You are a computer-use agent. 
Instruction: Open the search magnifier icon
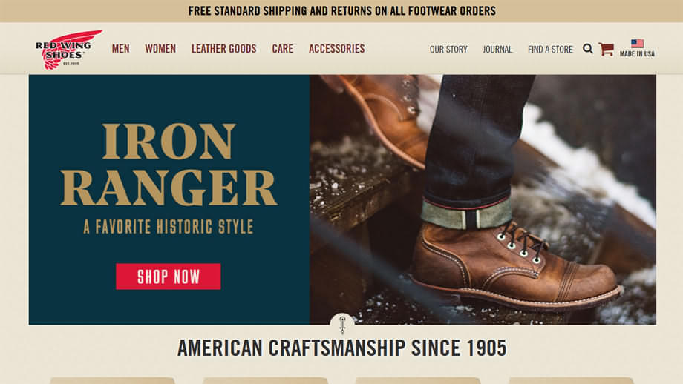588,49
